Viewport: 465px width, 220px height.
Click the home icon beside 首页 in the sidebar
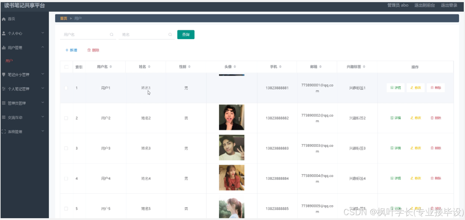click(4, 19)
